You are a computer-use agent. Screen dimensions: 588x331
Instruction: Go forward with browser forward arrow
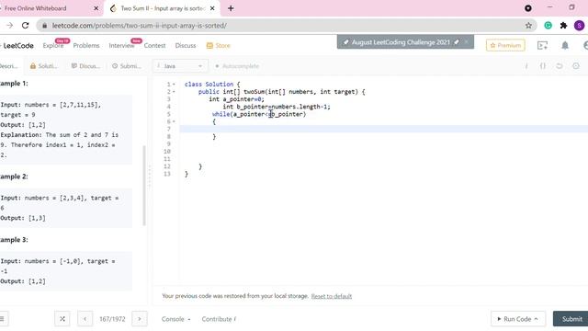10,26
